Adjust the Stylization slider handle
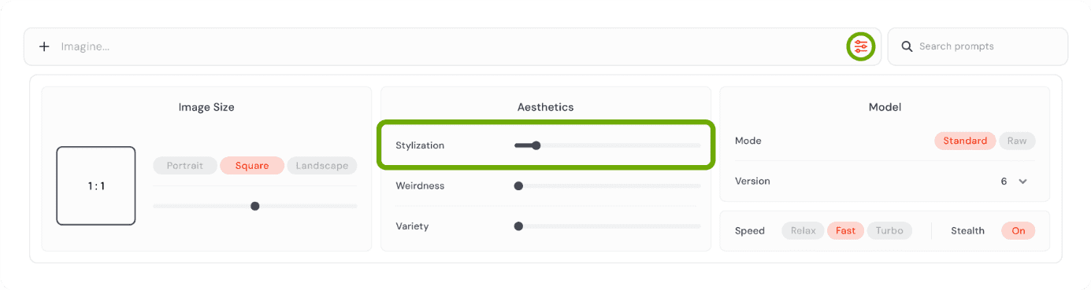Viewport: 1091px width, 290px height. (536, 145)
